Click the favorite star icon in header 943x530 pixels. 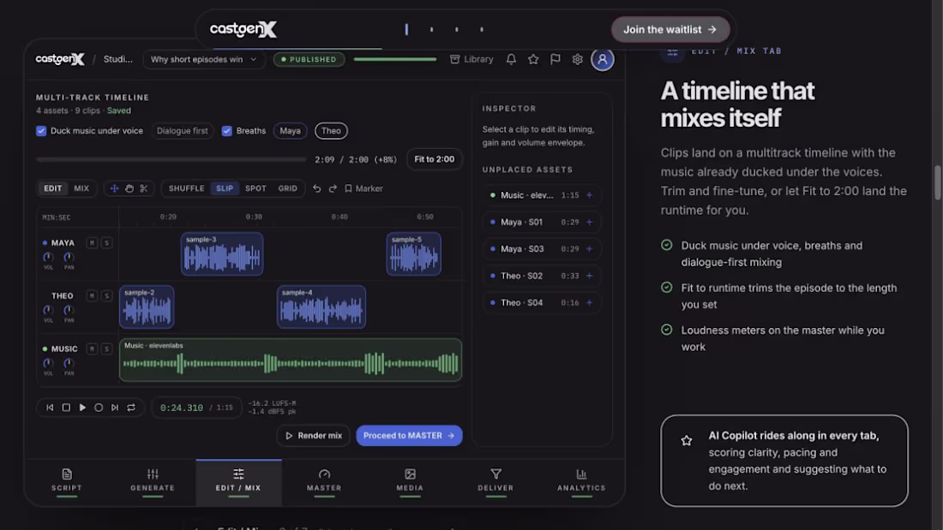coord(533,59)
